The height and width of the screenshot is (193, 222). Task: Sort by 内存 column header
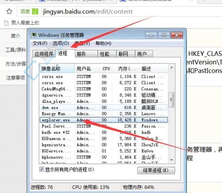pos(126,69)
